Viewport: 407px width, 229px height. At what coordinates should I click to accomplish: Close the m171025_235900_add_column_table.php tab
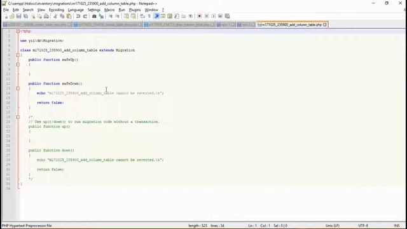pyautogui.click(x=325, y=25)
